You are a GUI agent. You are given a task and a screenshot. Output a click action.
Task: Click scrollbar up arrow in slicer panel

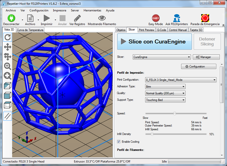point(222,64)
